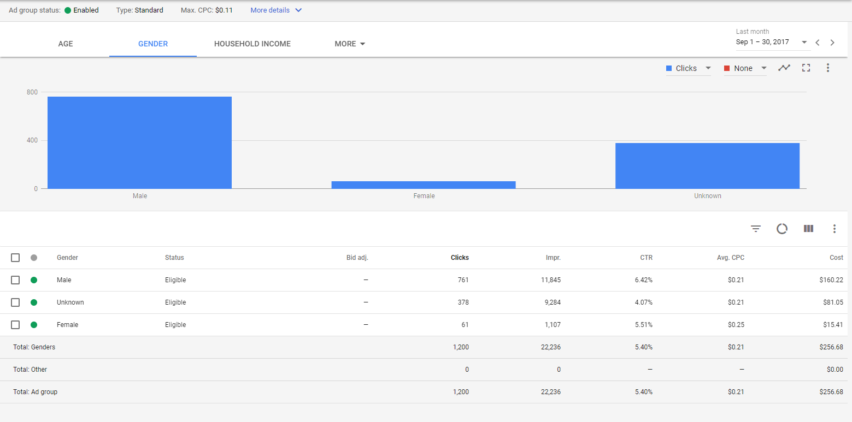Select the GENDER tab

pos(153,44)
